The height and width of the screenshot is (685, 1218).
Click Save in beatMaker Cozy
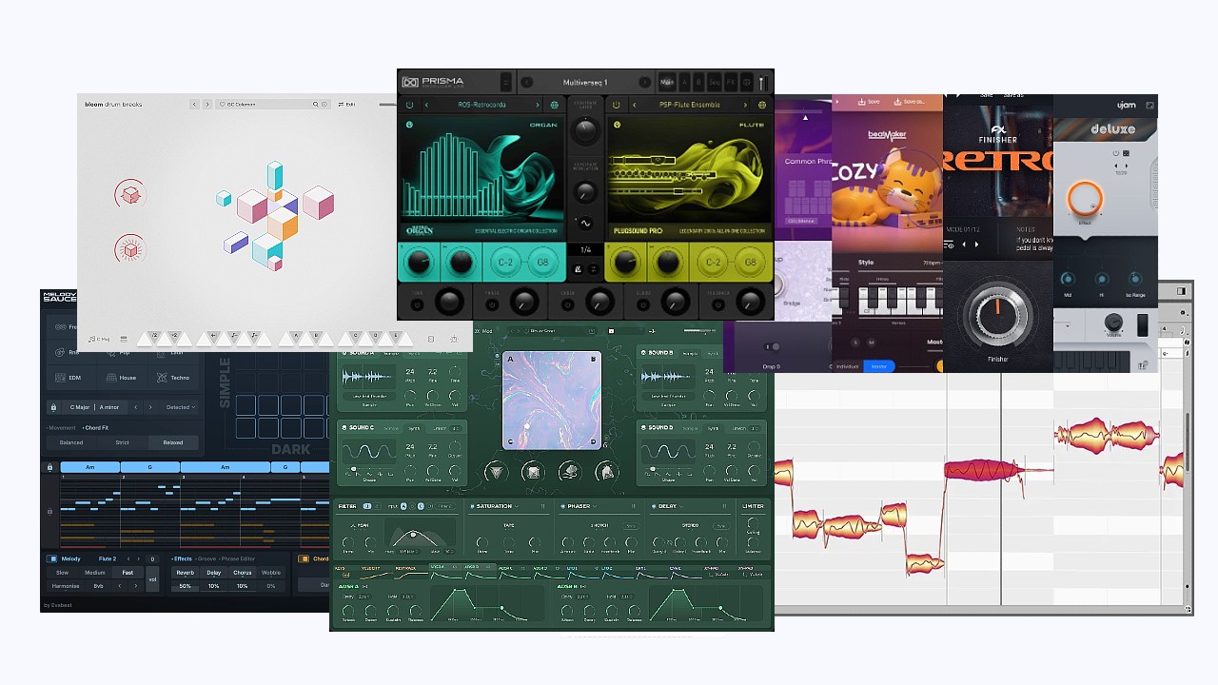869,102
